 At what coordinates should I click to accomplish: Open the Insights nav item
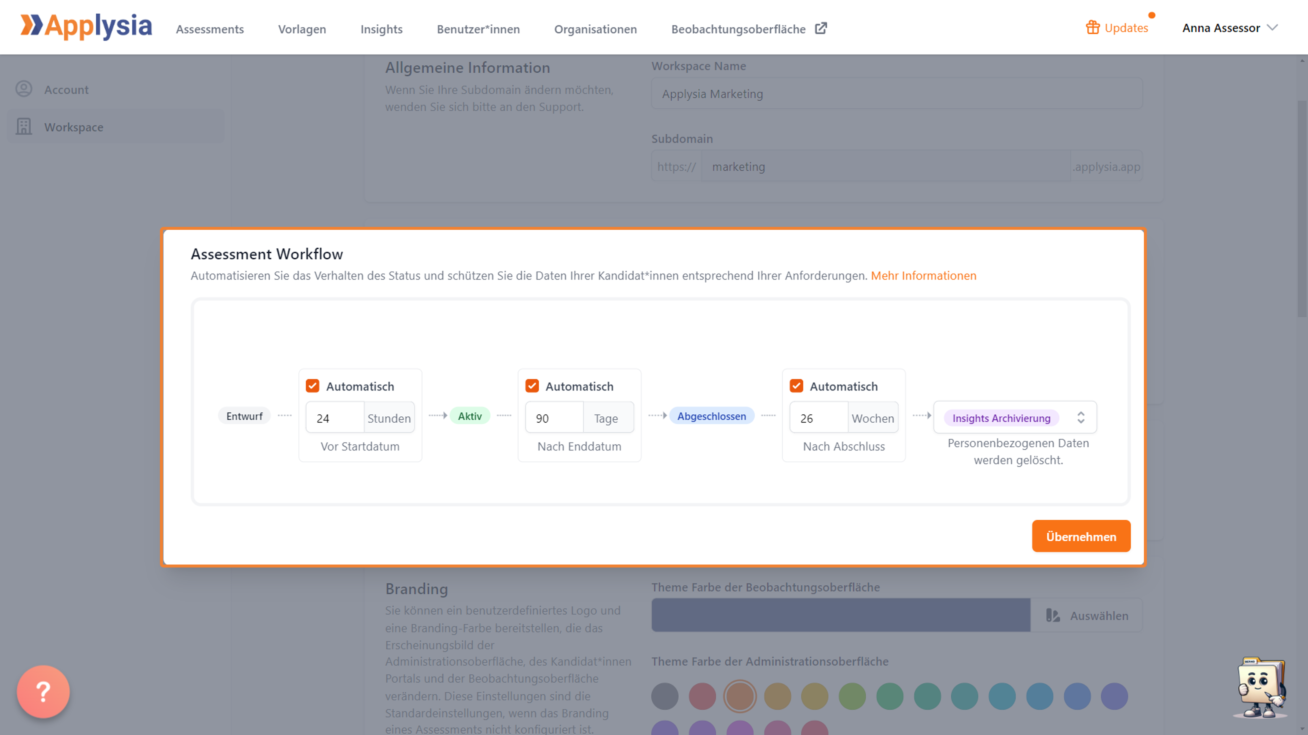(x=381, y=29)
